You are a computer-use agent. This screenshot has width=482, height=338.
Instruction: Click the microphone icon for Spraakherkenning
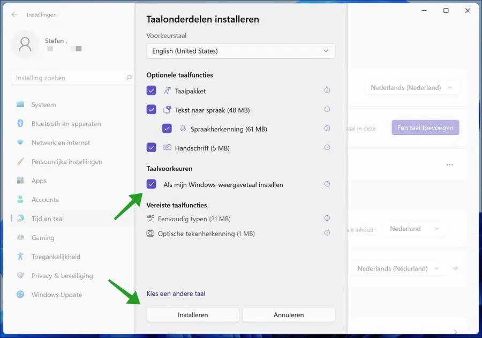pos(183,129)
